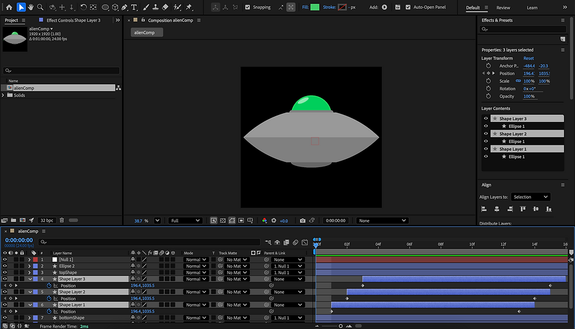Open the Full resolution dropdown
Viewport: 575px width, 329px height.
(185, 221)
